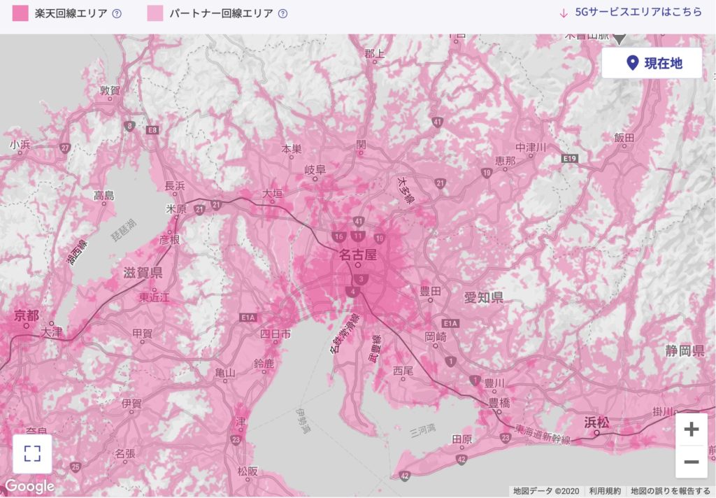
Task: Click the 静岡県 prefecture label
Action: (685, 351)
